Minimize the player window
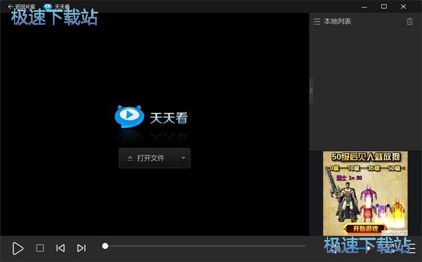The height and width of the screenshot is (262, 422). (365, 6)
